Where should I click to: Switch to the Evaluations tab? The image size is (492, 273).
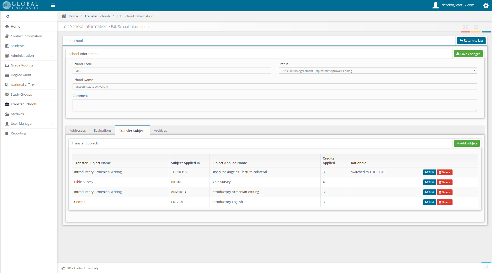pos(103,130)
